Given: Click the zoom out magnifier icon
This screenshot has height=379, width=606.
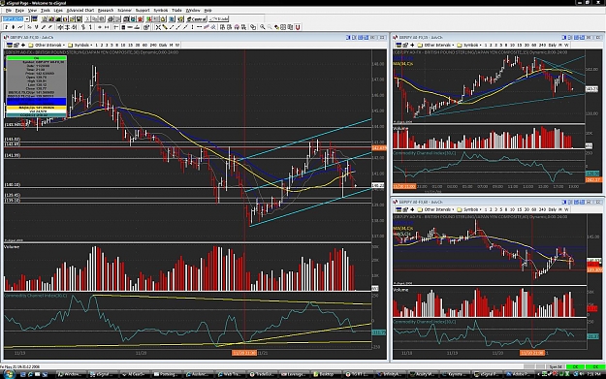Looking at the screenshot, I should 270,27.
